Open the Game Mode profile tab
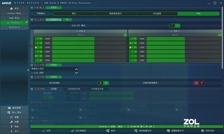Screen dimensions: 224x134 (14, 18)
